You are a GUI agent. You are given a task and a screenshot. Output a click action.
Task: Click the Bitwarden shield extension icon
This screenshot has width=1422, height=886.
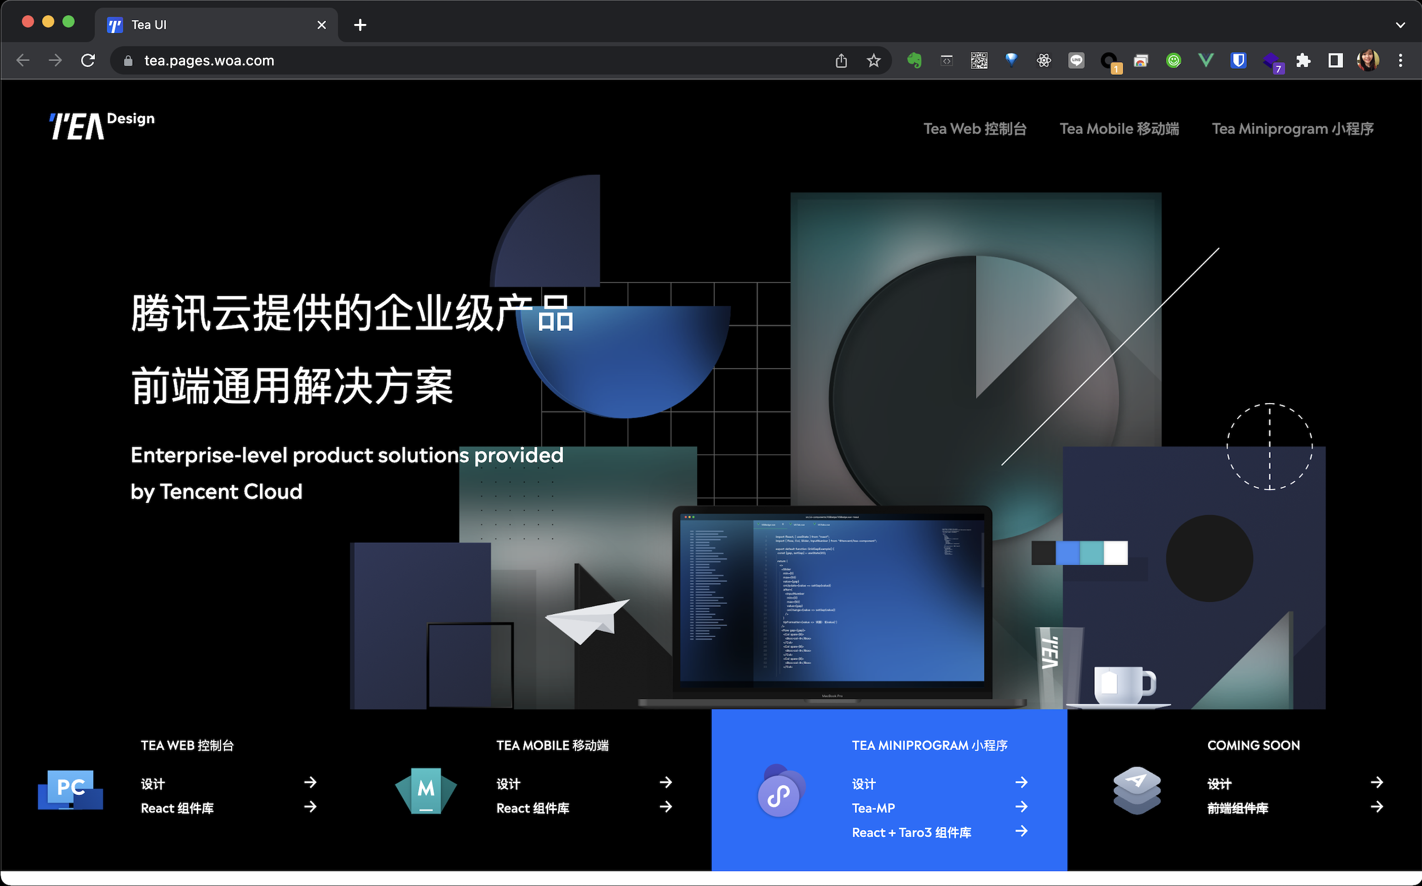click(x=1238, y=61)
